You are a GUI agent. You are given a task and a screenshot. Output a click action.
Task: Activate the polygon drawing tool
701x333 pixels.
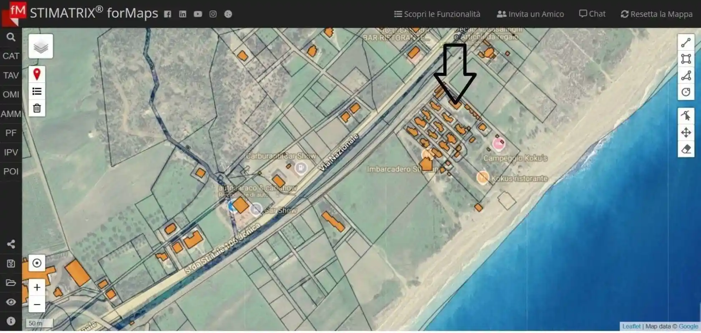(x=686, y=75)
